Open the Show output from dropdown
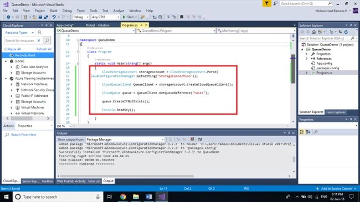Image resolution: width=360 pixels, height=202 pixels. (x=125, y=139)
